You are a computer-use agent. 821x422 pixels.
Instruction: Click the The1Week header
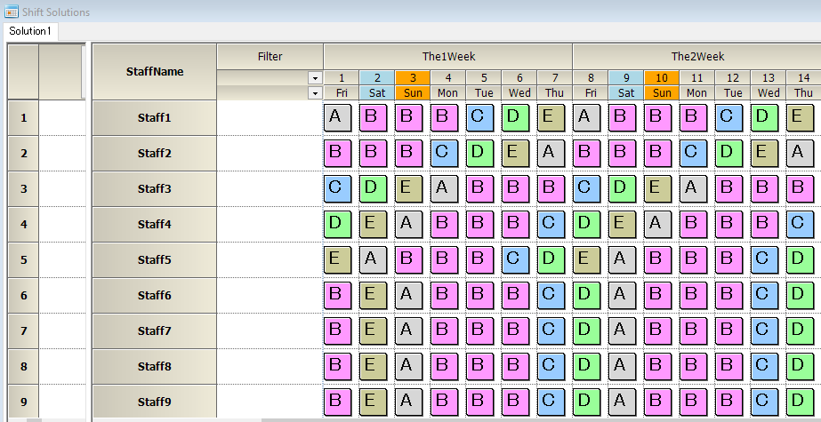(x=447, y=56)
